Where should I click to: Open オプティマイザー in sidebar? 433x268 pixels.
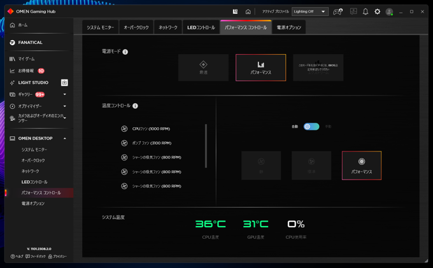tap(25, 106)
